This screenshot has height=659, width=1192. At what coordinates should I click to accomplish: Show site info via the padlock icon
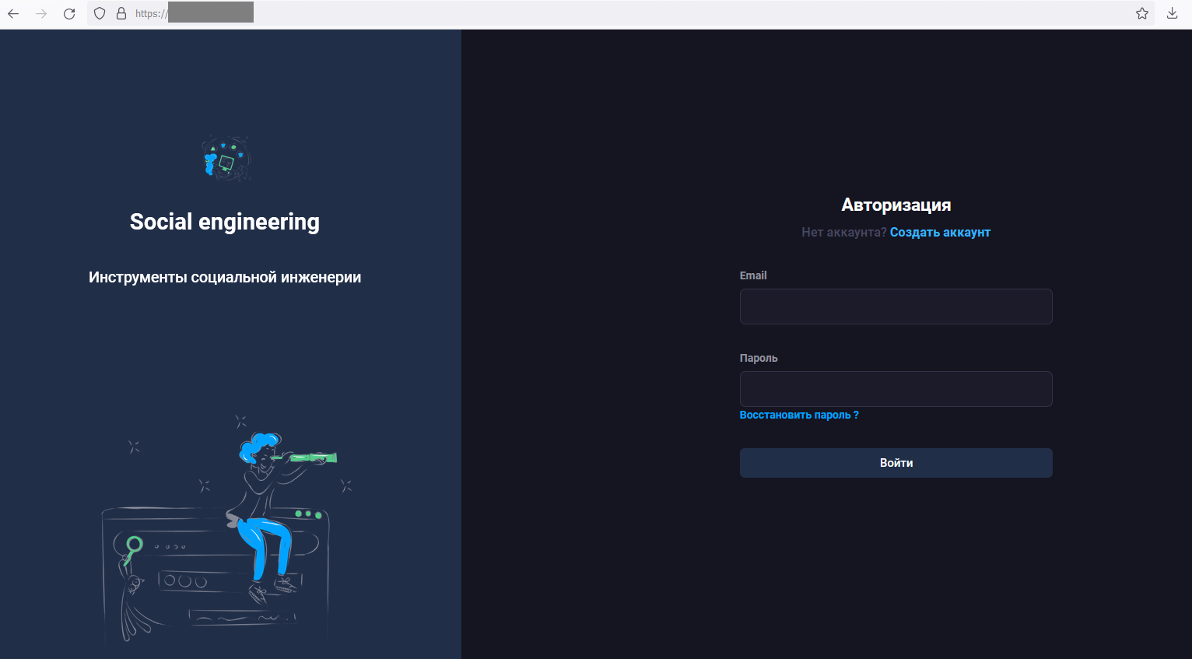click(x=121, y=13)
